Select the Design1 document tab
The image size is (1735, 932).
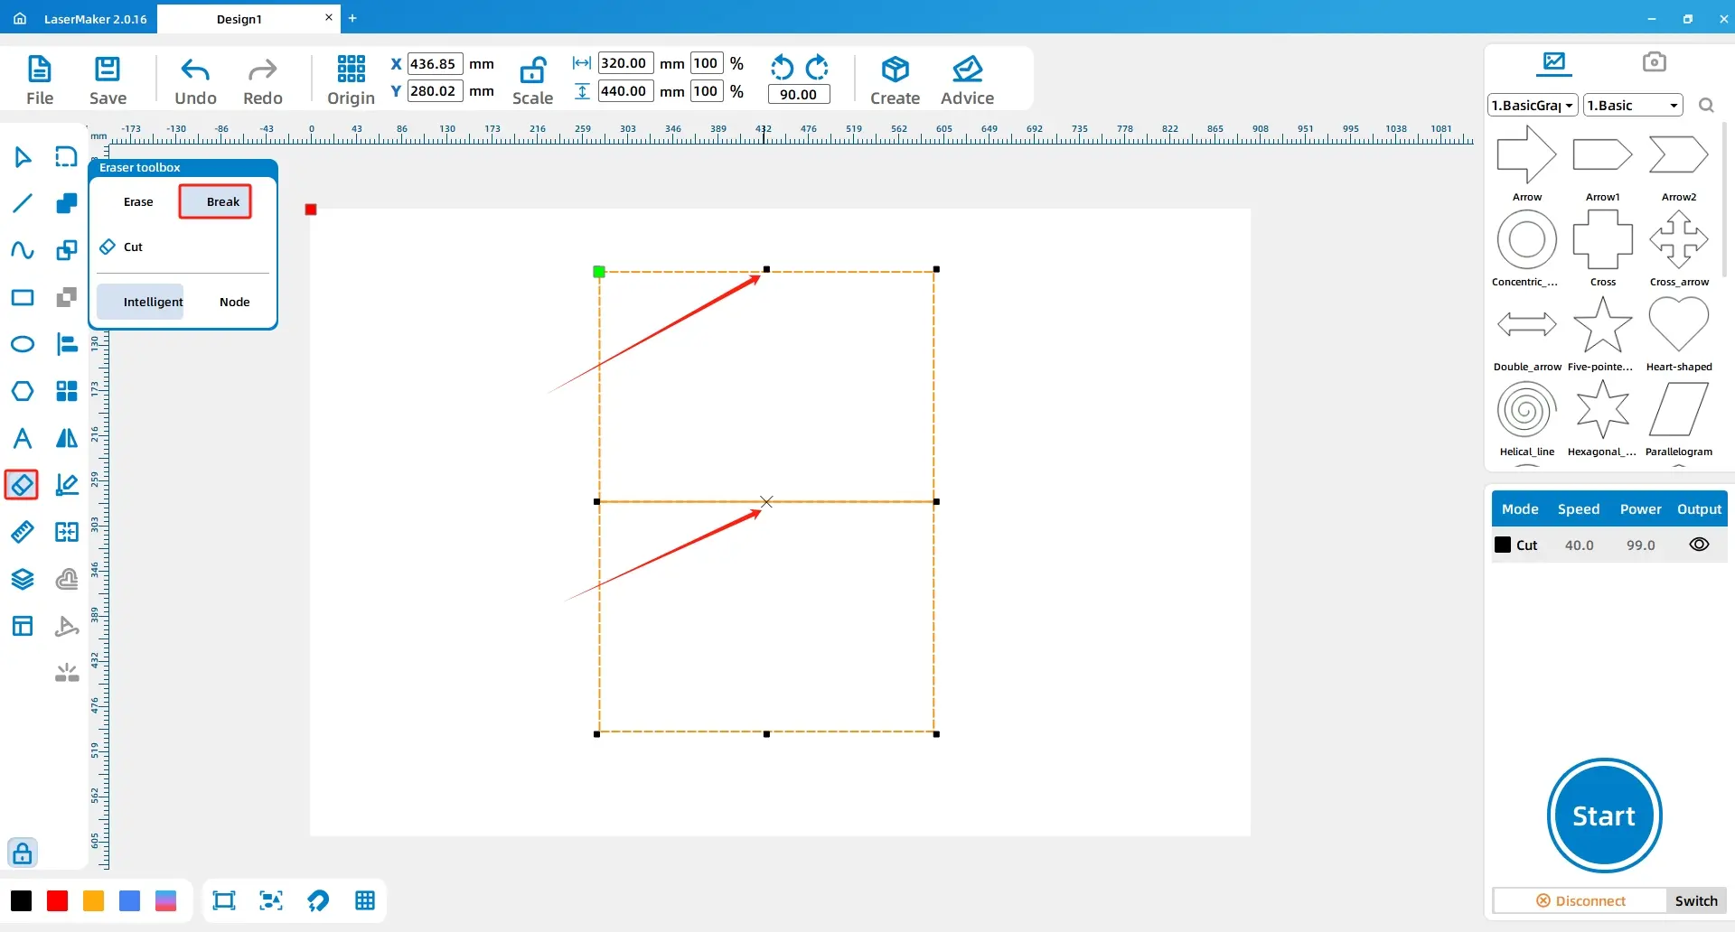point(239,19)
